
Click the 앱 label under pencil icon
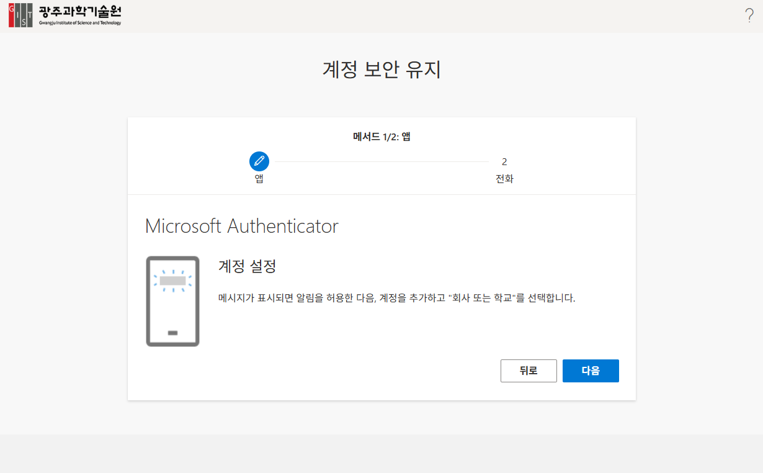click(x=259, y=179)
